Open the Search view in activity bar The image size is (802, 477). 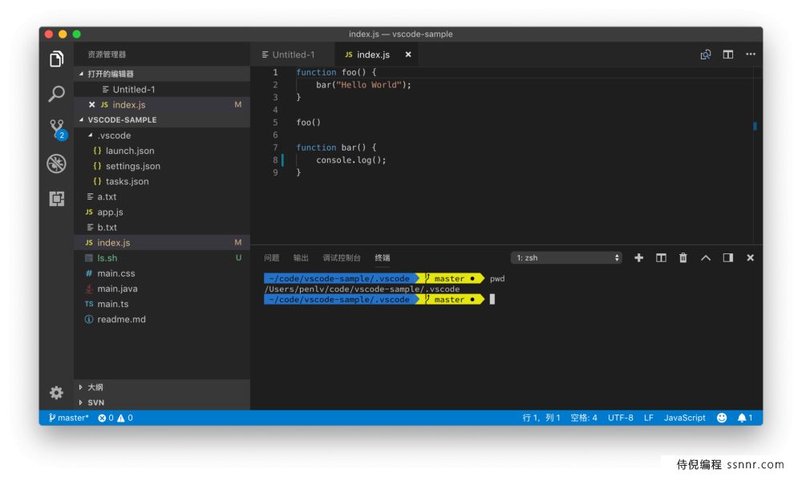pyautogui.click(x=56, y=94)
